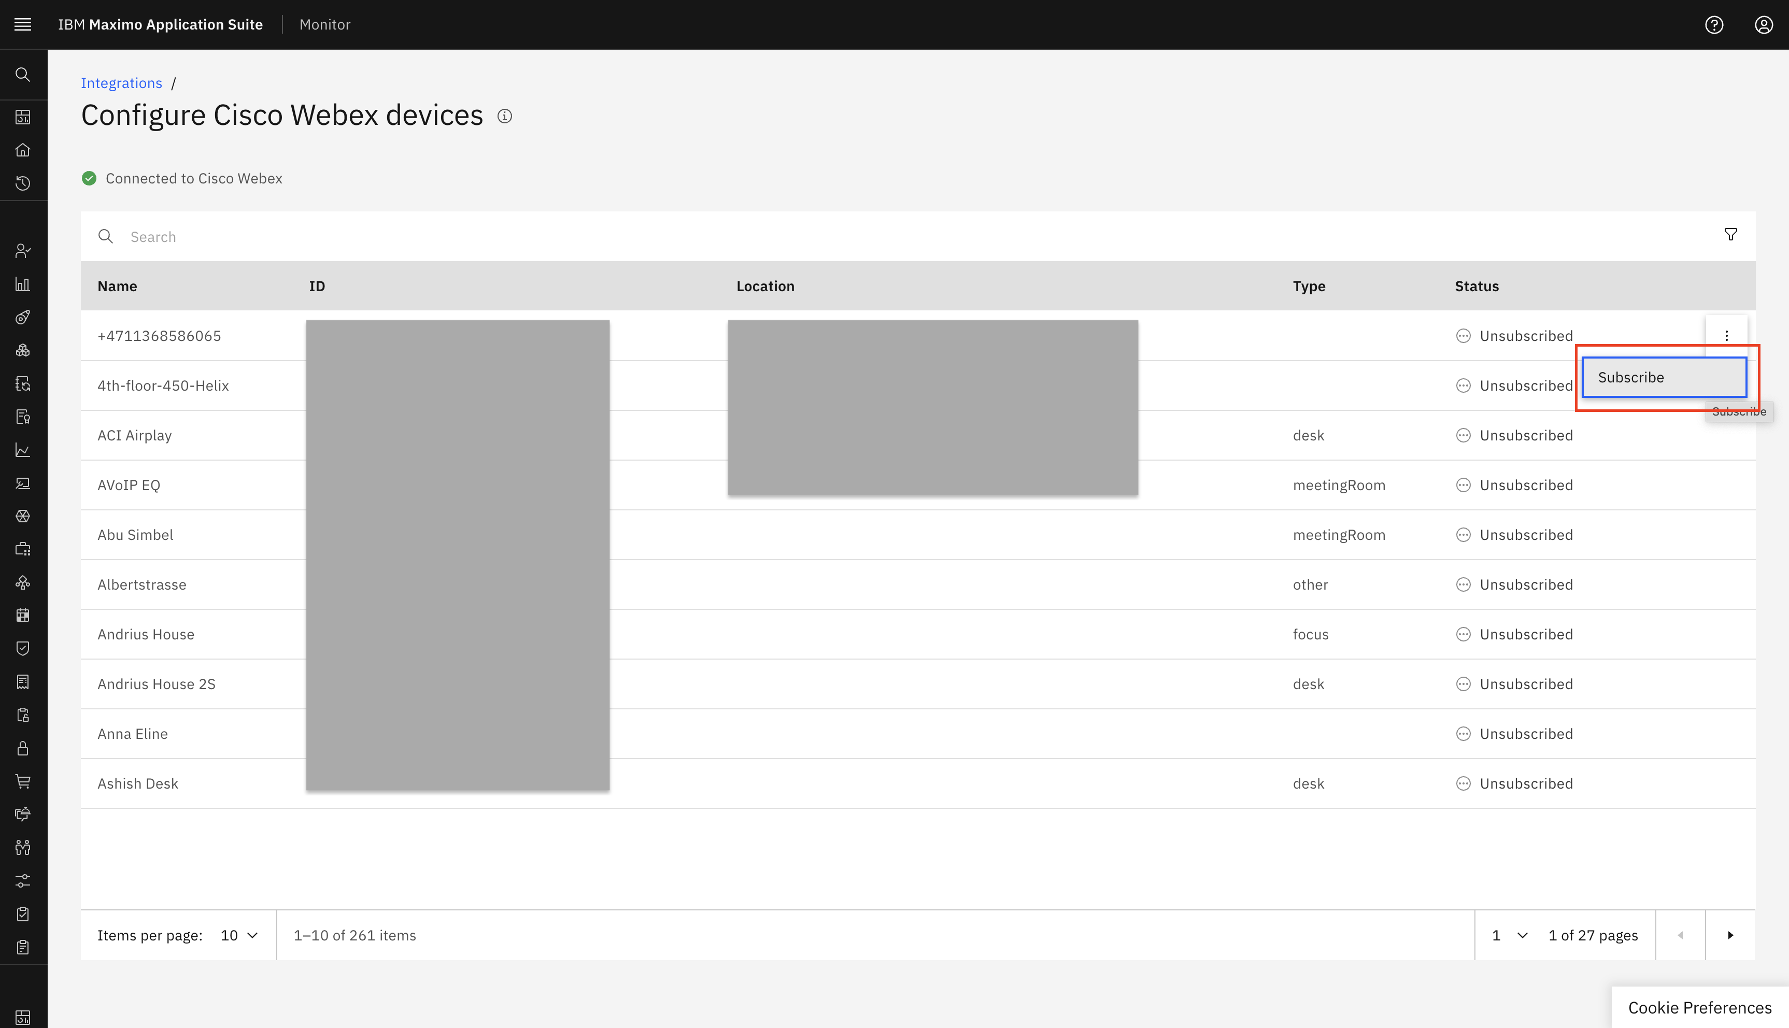Open Cookie Preferences button
This screenshot has width=1789, height=1028.
[x=1699, y=1007]
